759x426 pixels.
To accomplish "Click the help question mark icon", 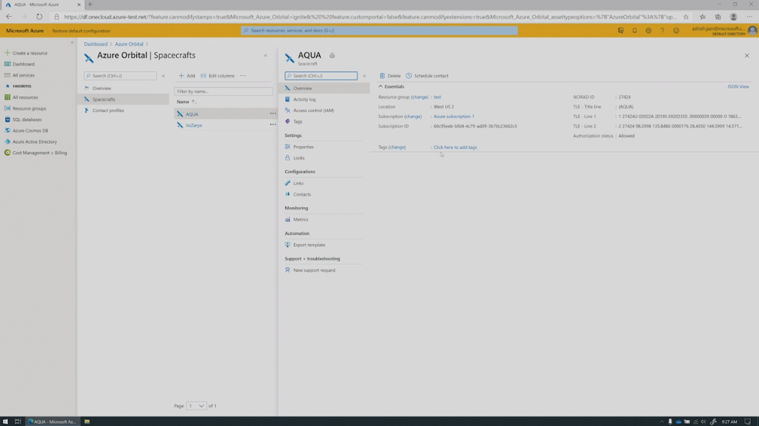I will [x=662, y=31].
